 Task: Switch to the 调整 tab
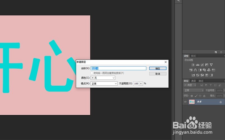tap(186, 56)
